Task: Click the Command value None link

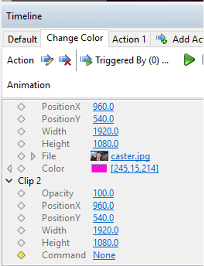Action: pyautogui.click(x=104, y=255)
